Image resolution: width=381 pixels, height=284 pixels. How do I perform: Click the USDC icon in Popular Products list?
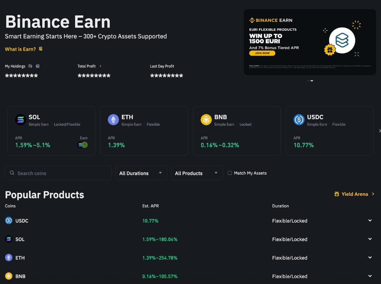click(x=9, y=221)
